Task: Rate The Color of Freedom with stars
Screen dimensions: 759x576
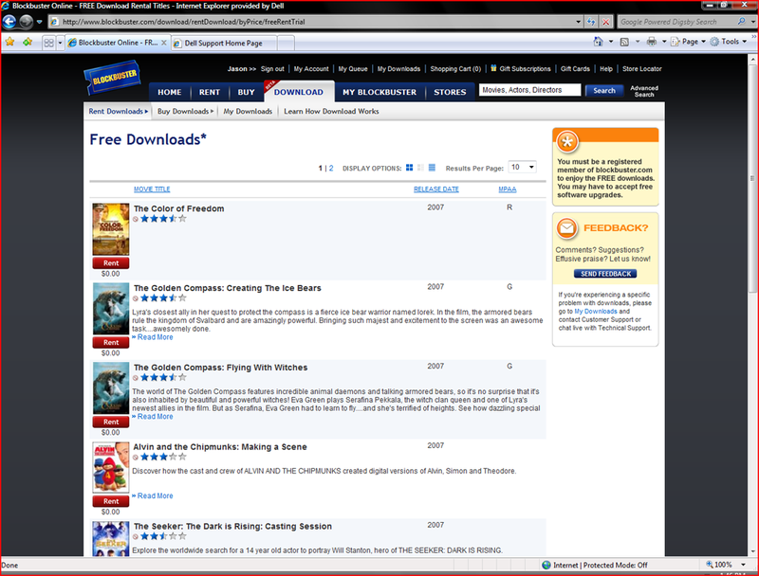Action: [163, 219]
